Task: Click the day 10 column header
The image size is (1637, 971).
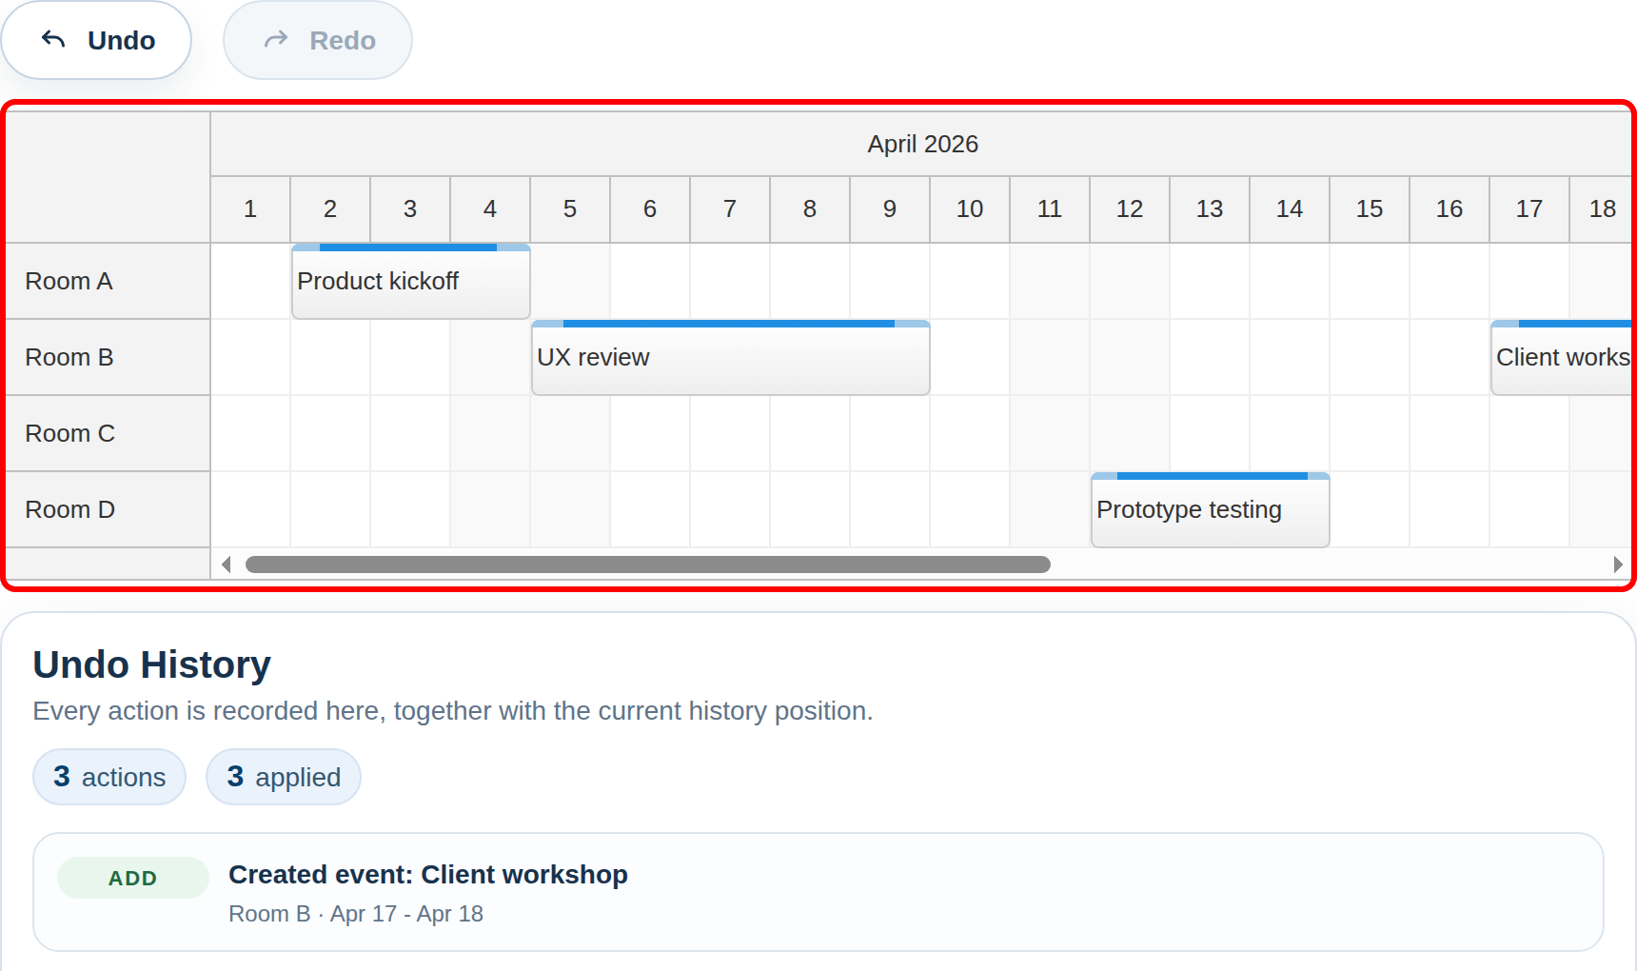Action: [969, 208]
